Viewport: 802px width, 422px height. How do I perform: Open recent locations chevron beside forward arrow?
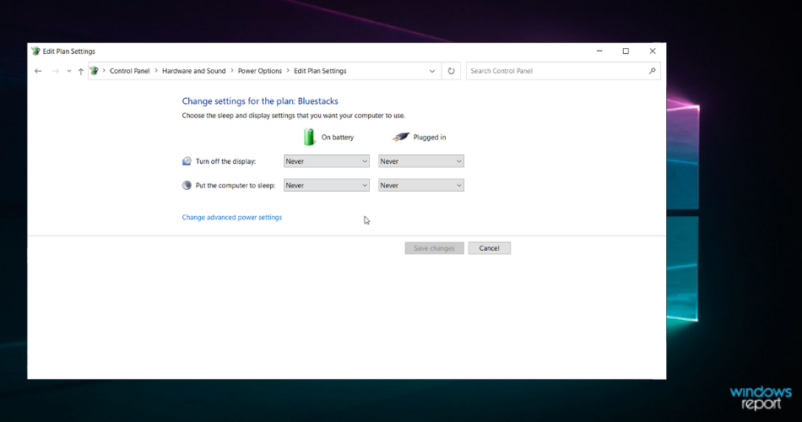click(x=69, y=71)
